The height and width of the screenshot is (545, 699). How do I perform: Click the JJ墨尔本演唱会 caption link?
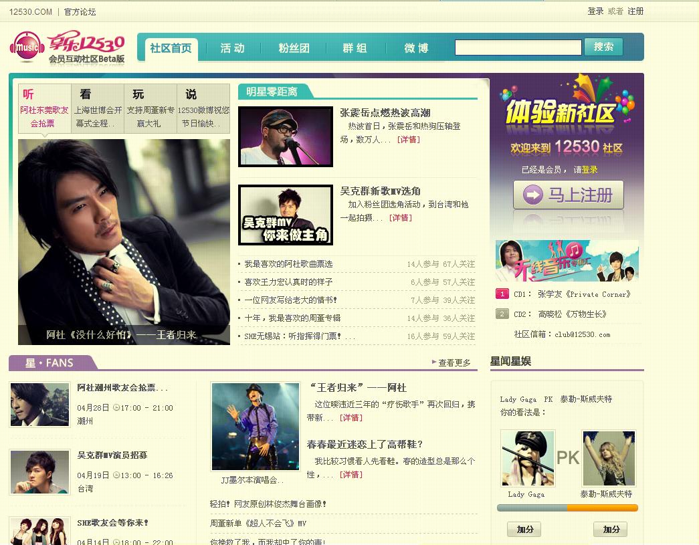(252, 480)
